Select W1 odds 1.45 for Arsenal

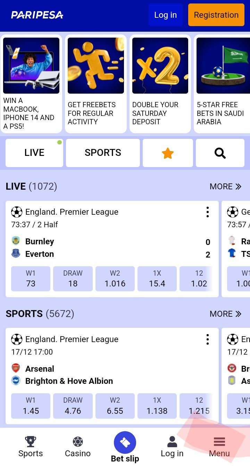(x=31, y=406)
